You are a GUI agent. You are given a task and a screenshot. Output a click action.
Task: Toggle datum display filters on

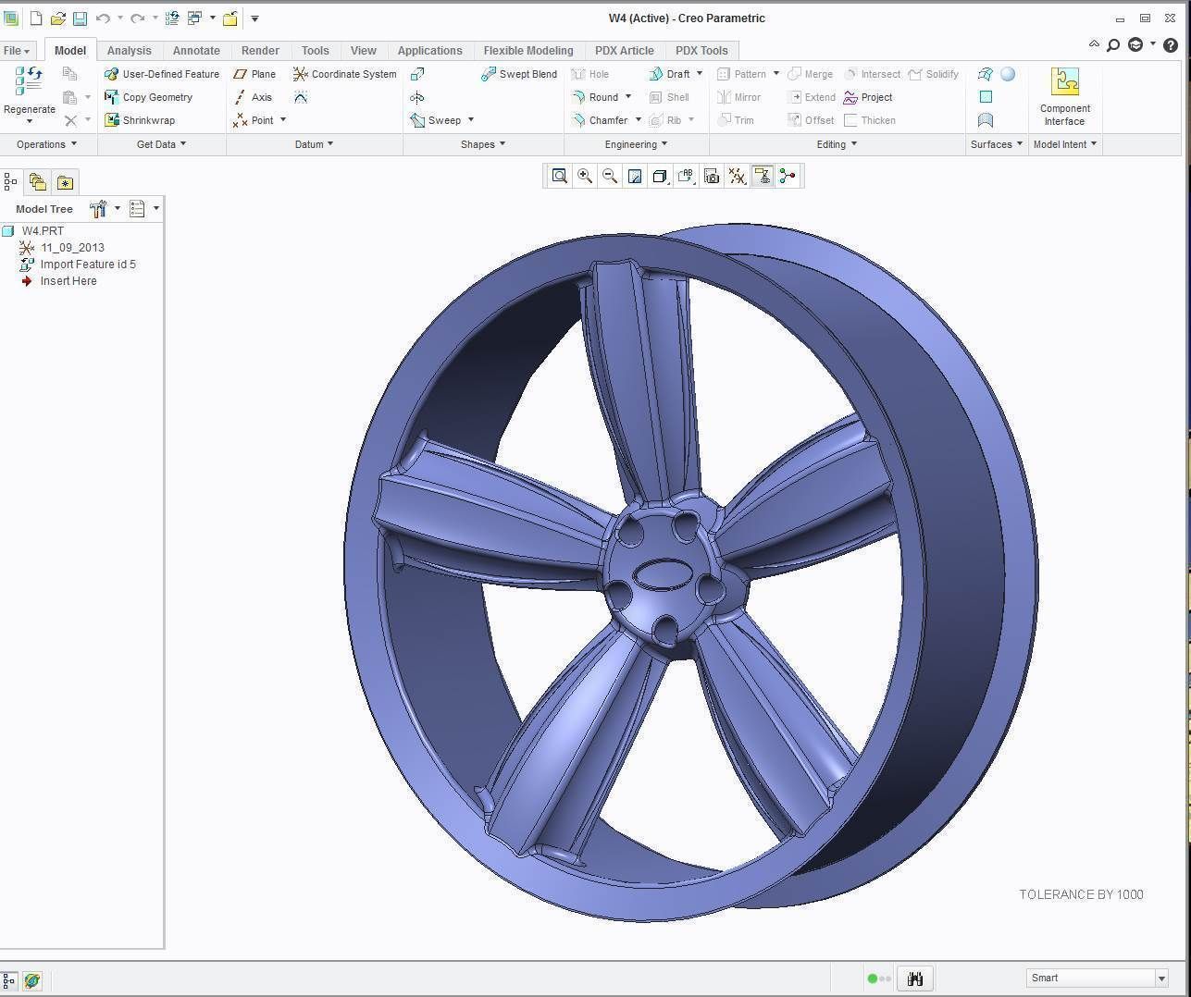[x=738, y=176]
